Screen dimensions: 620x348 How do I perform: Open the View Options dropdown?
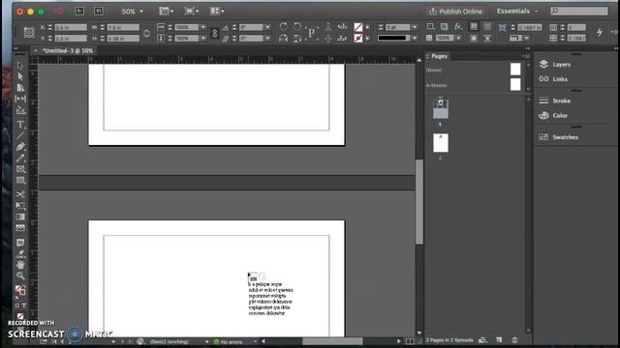pyautogui.click(x=166, y=11)
